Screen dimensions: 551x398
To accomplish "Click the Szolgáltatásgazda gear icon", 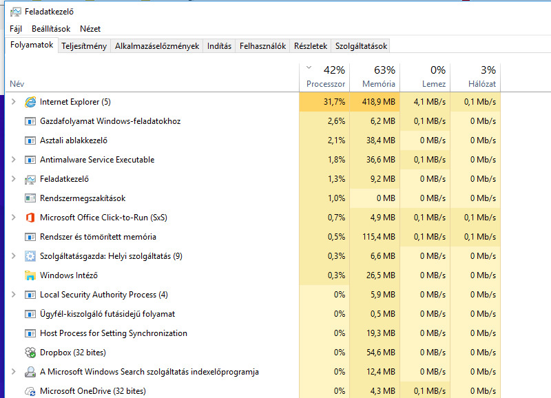I will (x=30, y=256).
